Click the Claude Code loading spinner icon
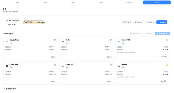Viewport: 174px width, 93px height. (x=55, y=40)
